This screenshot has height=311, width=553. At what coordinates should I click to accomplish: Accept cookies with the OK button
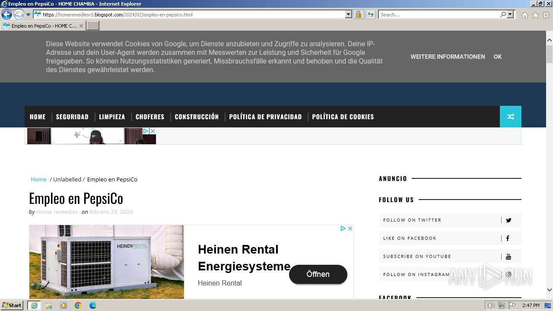(x=498, y=57)
